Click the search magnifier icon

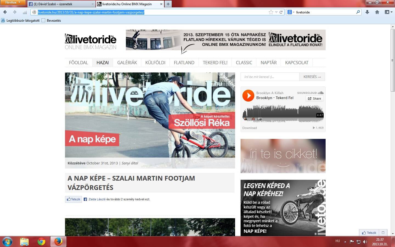[358, 12]
